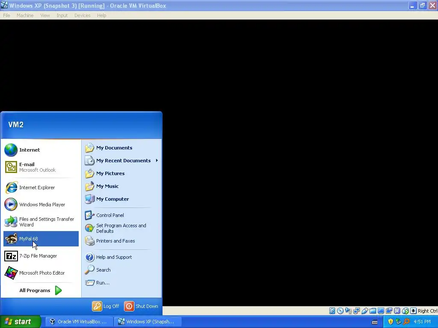Expand All Programs list
438x328 pixels.
pos(41,290)
